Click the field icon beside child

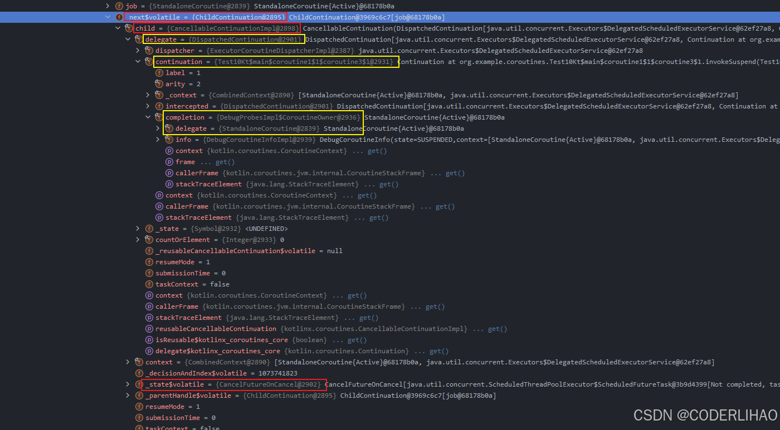(129, 28)
